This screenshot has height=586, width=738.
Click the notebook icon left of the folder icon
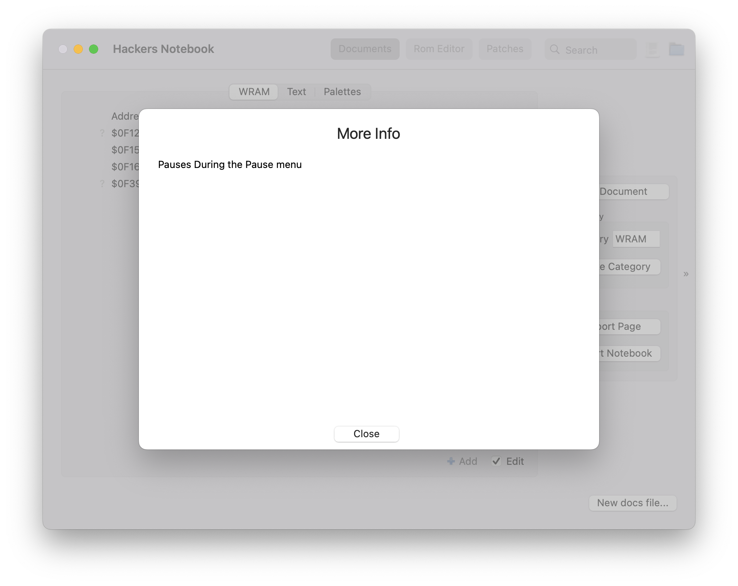(652, 49)
